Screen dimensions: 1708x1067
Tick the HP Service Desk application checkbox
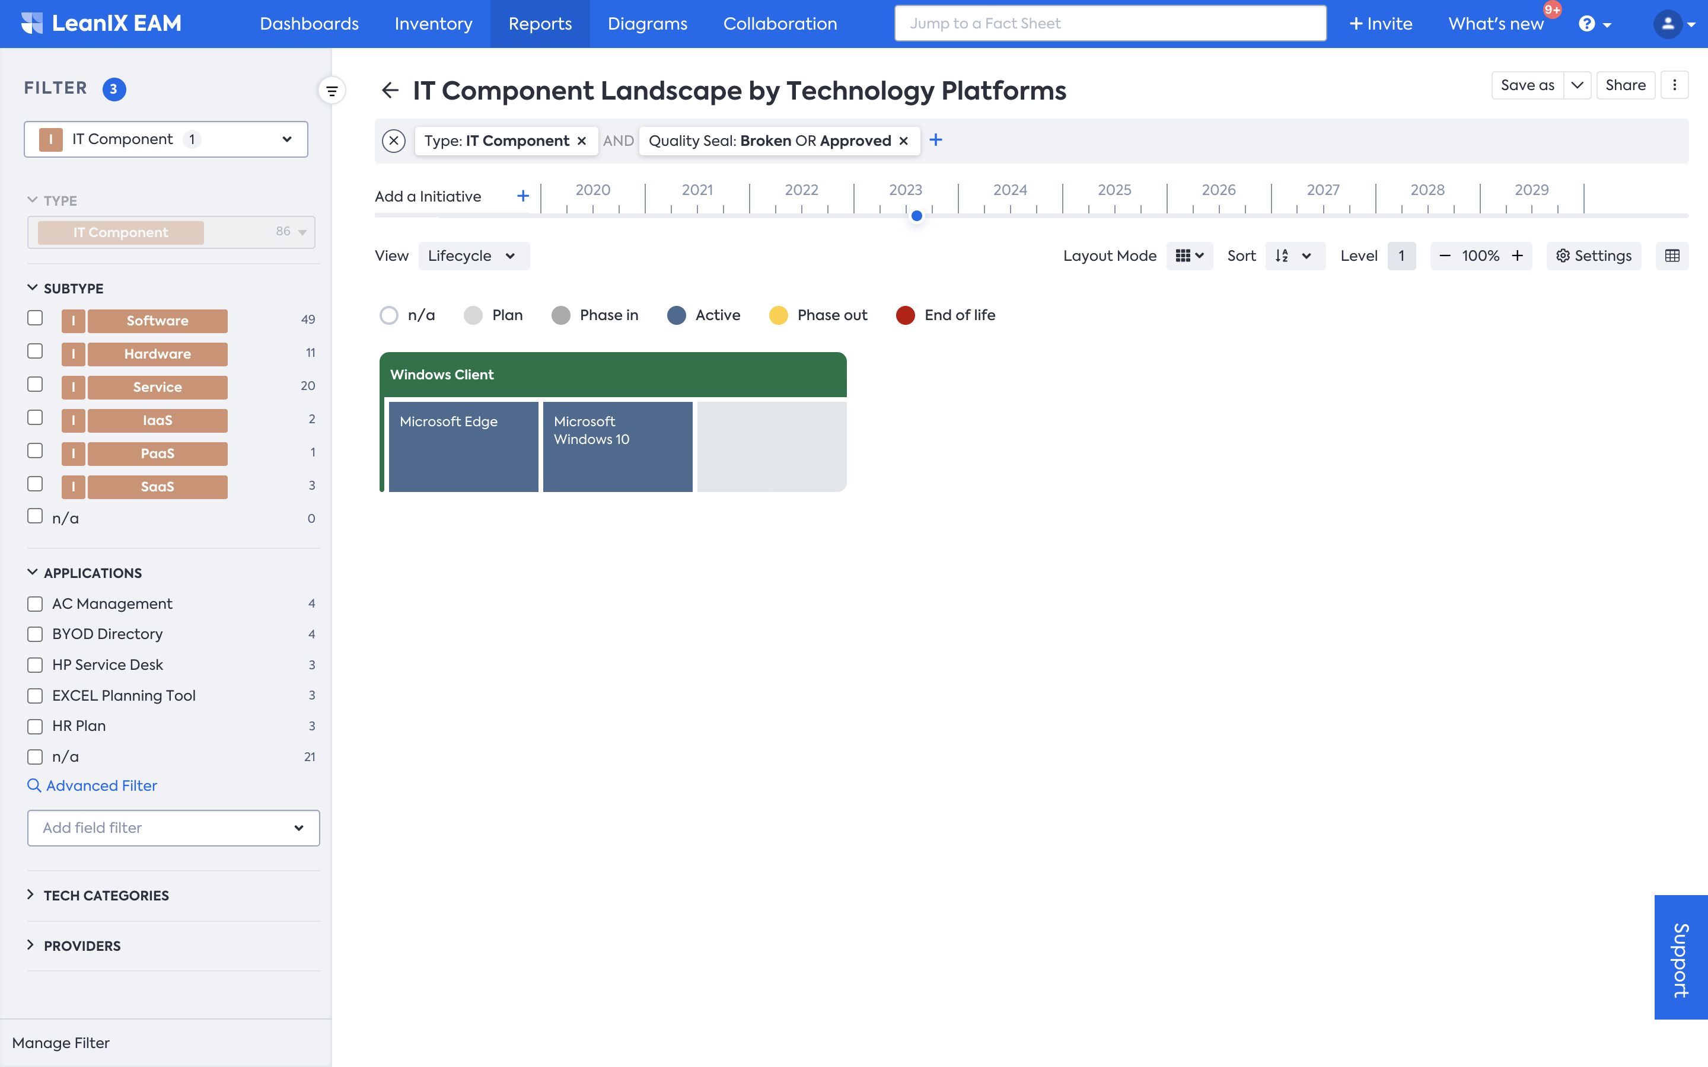coord(36,665)
